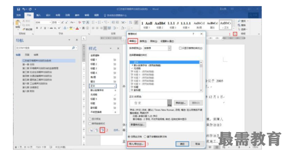This screenshot has height=156, width=284.
Task: Open the Font group dialog launcher
Action: point(89,34)
